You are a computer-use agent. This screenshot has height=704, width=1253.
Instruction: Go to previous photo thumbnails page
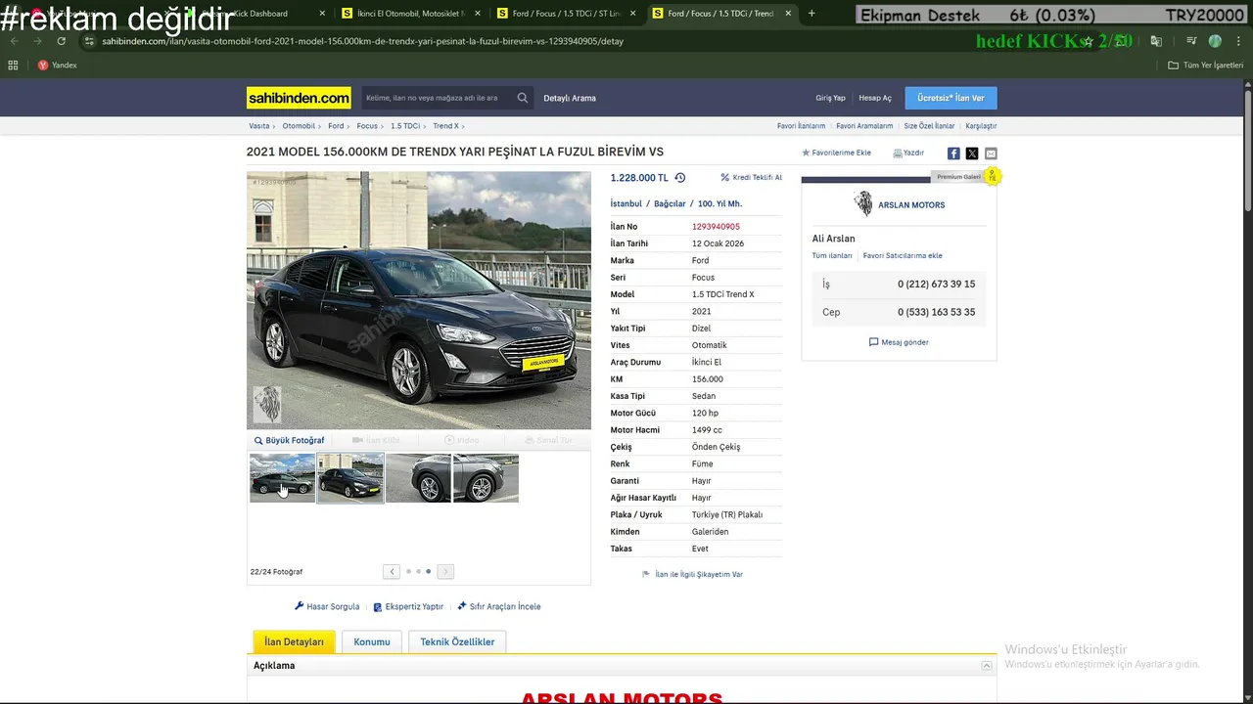coord(392,571)
